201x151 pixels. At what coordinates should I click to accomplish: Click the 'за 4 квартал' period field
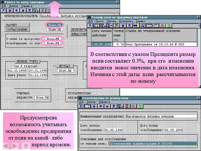click(26, 66)
